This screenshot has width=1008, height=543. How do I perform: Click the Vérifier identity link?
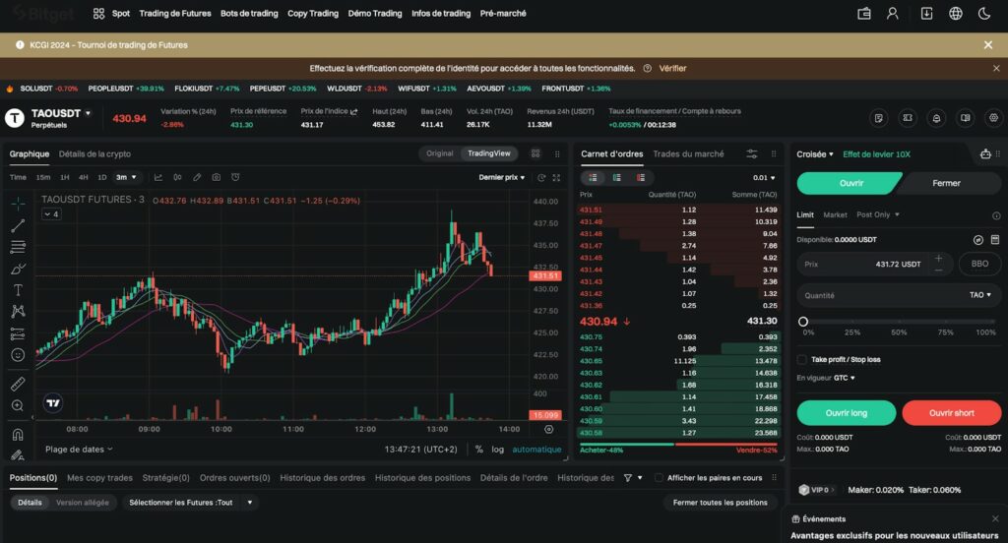(672, 68)
